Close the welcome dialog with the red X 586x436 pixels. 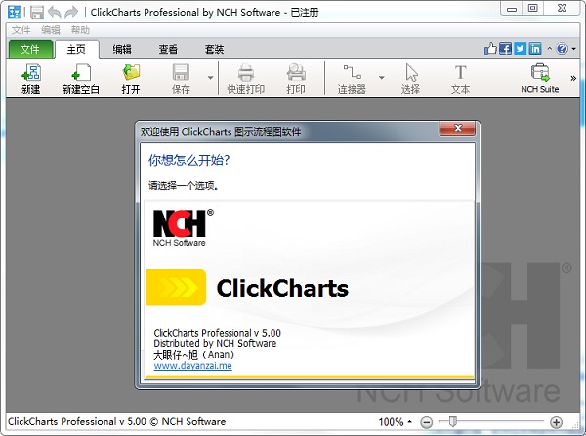[458, 128]
